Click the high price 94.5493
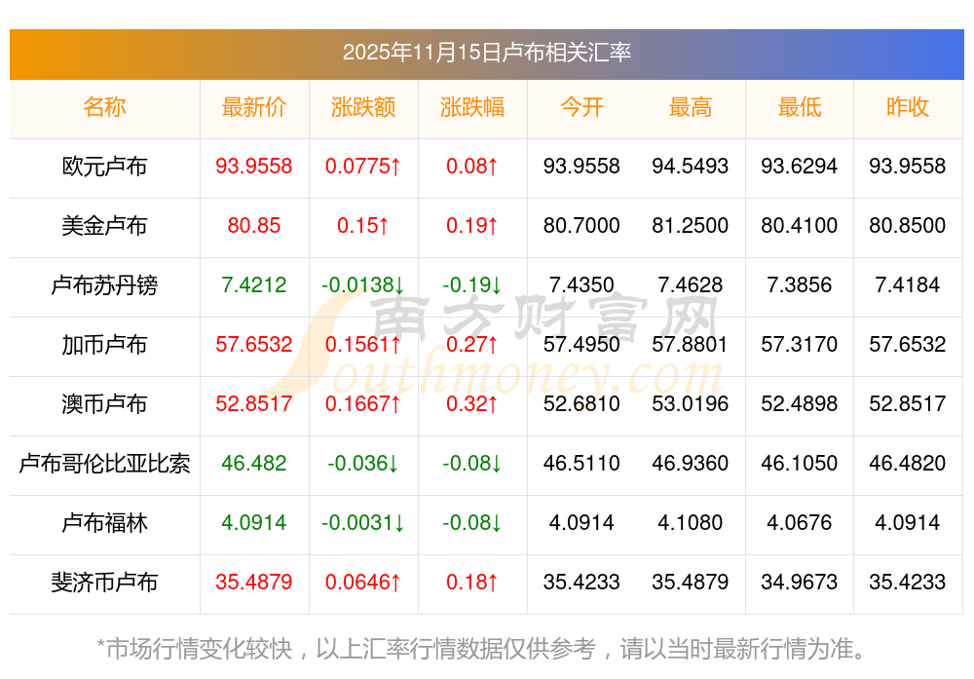Screen dimensions: 974x679 [x=691, y=167]
